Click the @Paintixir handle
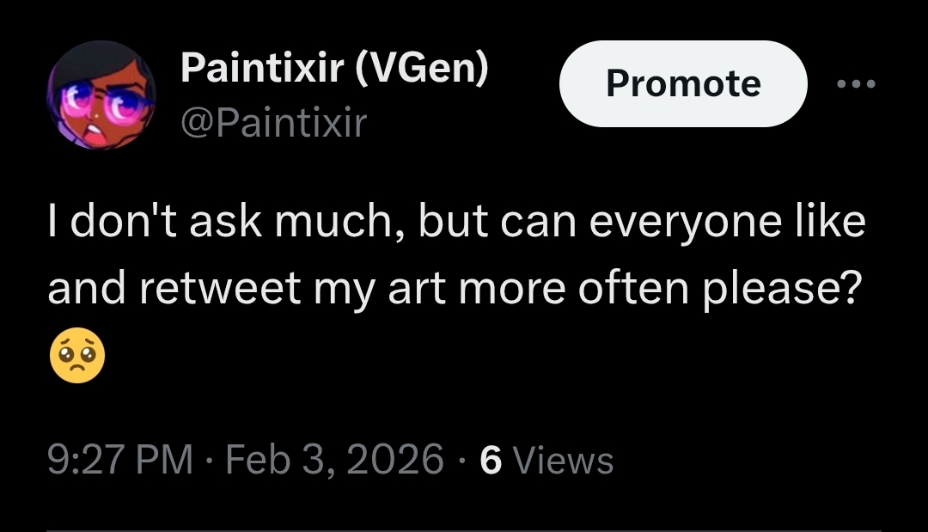The width and height of the screenshot is (928, 532). click(273, 124)
